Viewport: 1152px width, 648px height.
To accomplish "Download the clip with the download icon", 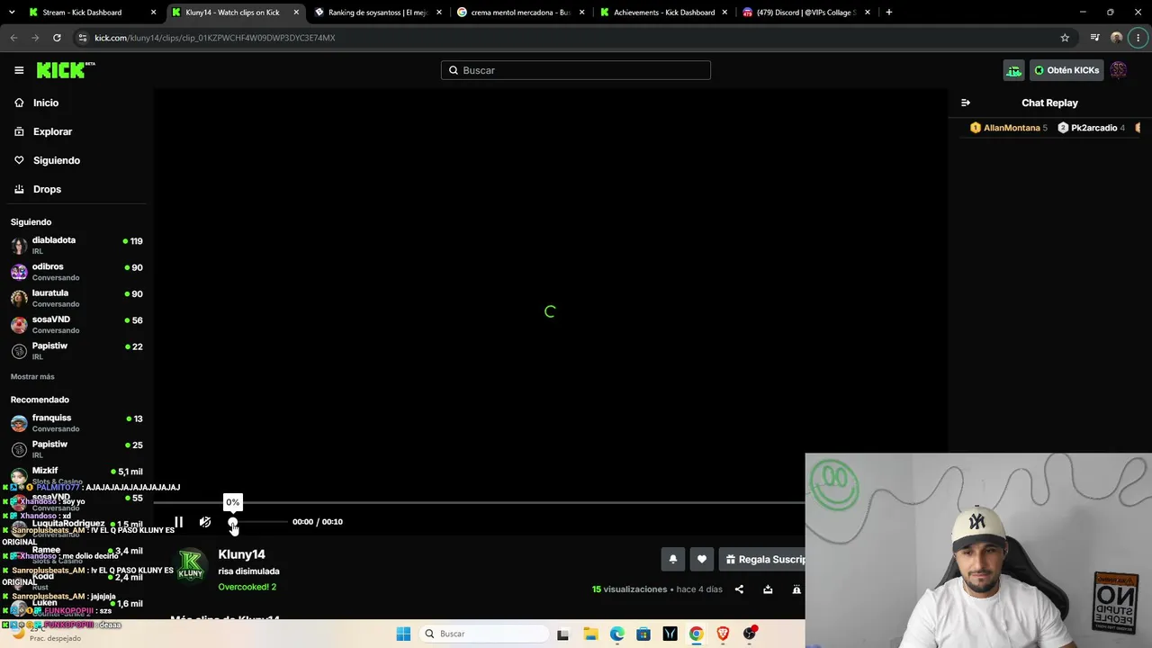I will [768, 589].
